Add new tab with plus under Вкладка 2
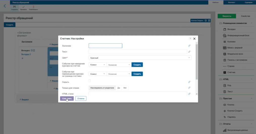The width and height of the screenshot is (256, 134). click(x=22, y=58)
